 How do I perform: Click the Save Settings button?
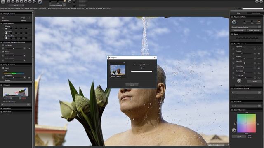[239, 30]
